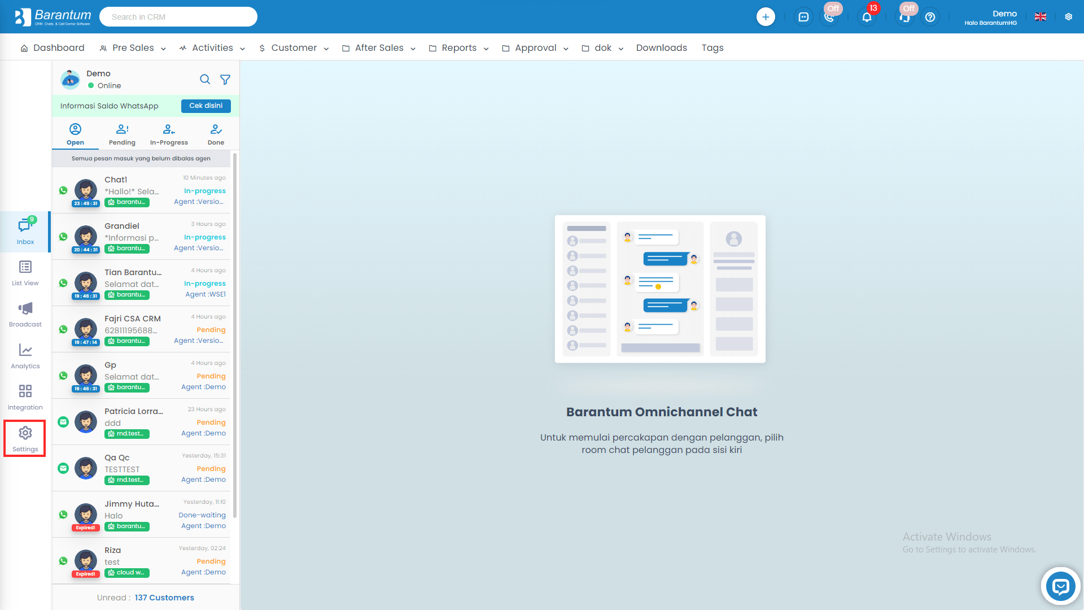Viewport: 1084px width, 610px height.
Task: Click rnd.test tag on Patricia Lorra chat
Action: point(127,434)
